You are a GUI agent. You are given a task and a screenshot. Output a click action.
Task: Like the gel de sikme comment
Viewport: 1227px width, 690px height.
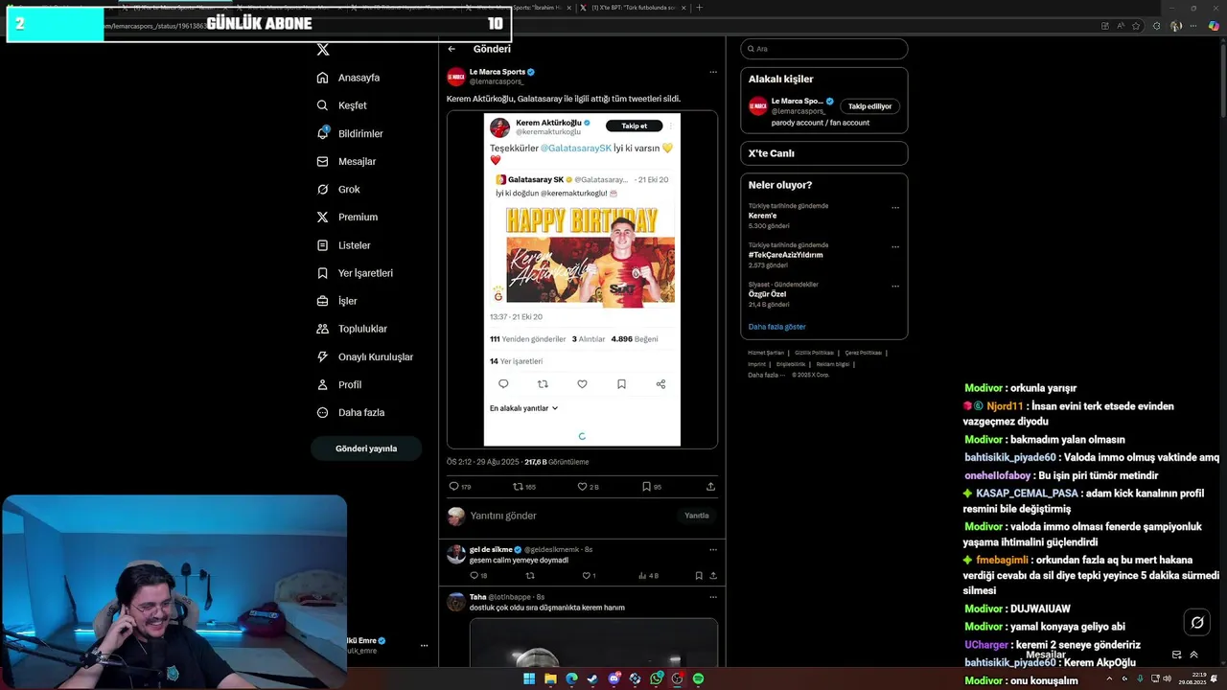(x=588, y=576)
